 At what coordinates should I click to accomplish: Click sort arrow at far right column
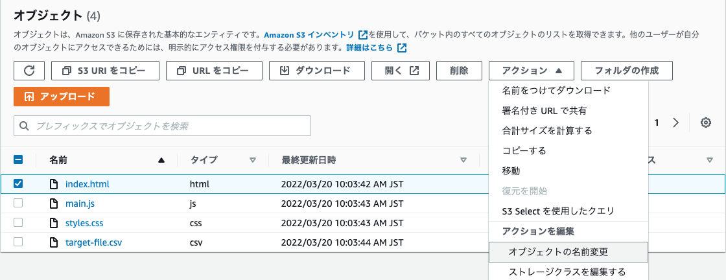tap(710, 160)
